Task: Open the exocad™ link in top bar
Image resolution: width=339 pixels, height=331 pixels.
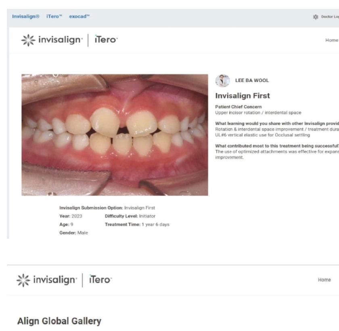Action: (79, 17)
